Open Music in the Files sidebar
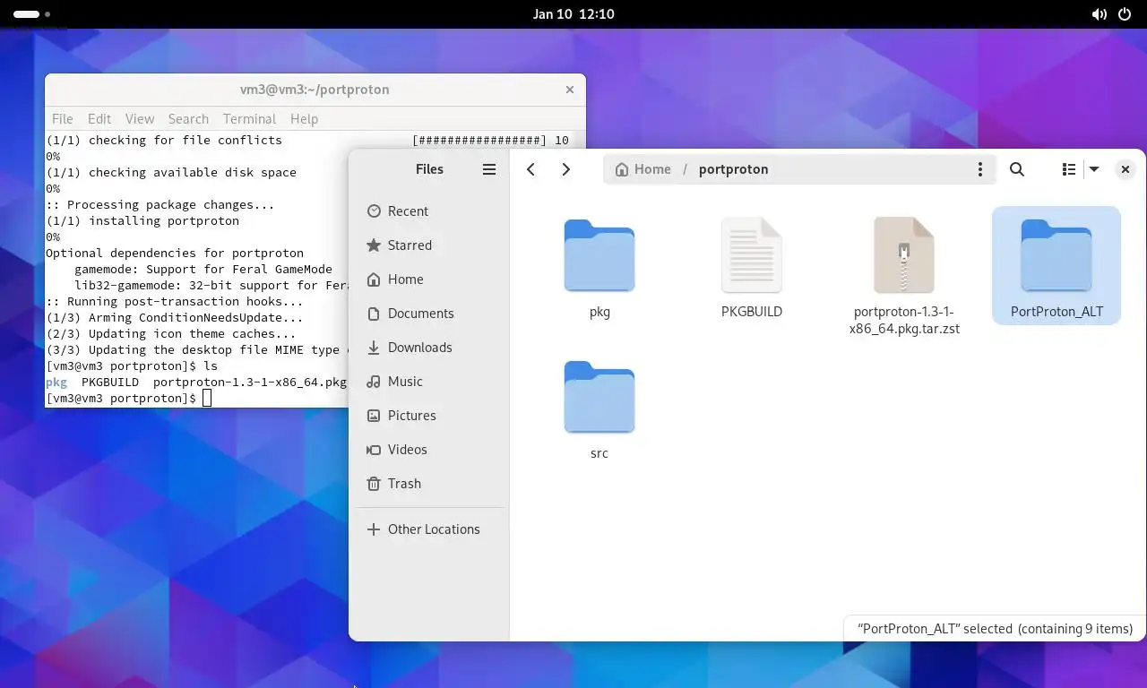This screenshot has height=688, width=1147. pos(430,382)
